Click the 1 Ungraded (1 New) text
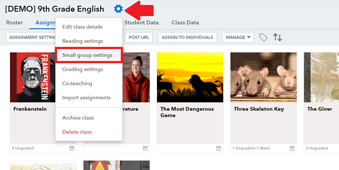The image size is (339, 170). tap(251, 148)
